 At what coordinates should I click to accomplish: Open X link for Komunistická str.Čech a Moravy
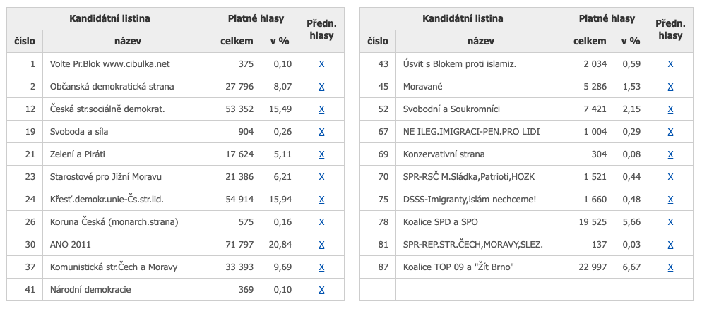(x=321, y=267)
